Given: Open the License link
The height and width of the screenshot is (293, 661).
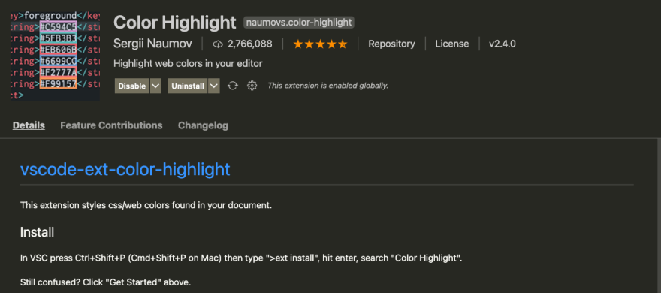Looking at the screenshot, I should click(x=452, y=44).
